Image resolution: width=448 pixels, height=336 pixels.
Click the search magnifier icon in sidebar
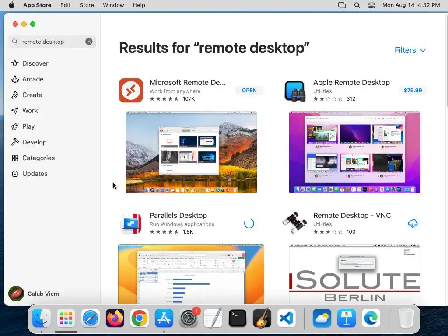click(15, 42)
